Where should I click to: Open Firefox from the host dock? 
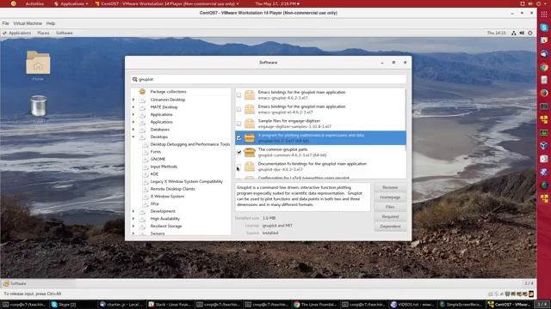[x=544, y=93]
